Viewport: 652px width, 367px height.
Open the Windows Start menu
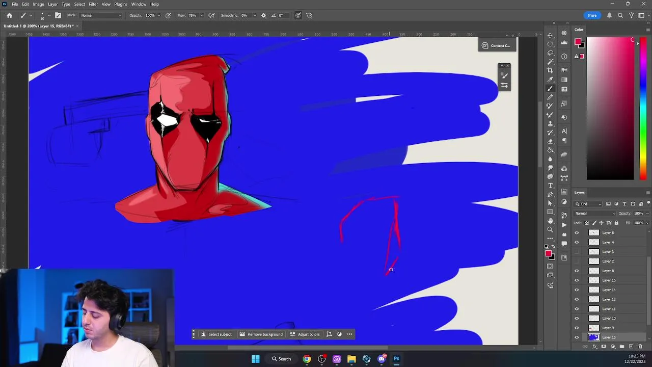(255, 359)
